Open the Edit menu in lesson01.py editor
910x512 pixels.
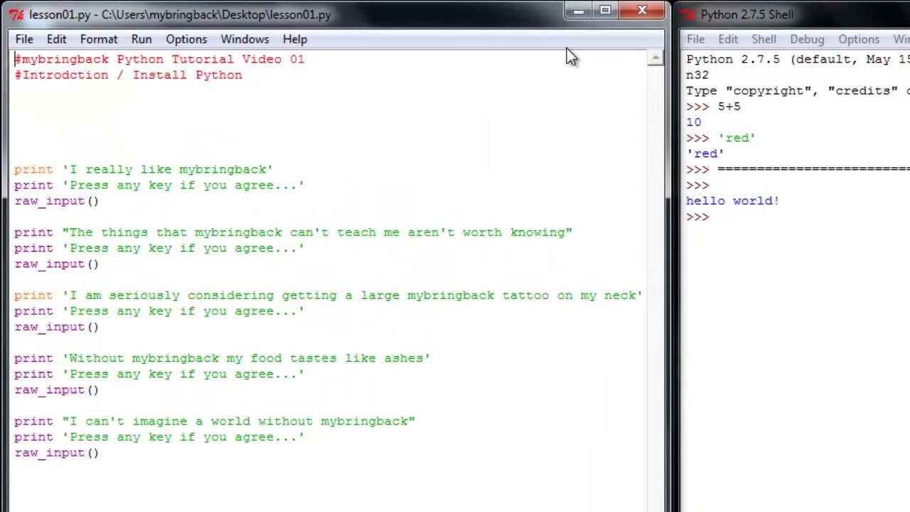point(56,39)
